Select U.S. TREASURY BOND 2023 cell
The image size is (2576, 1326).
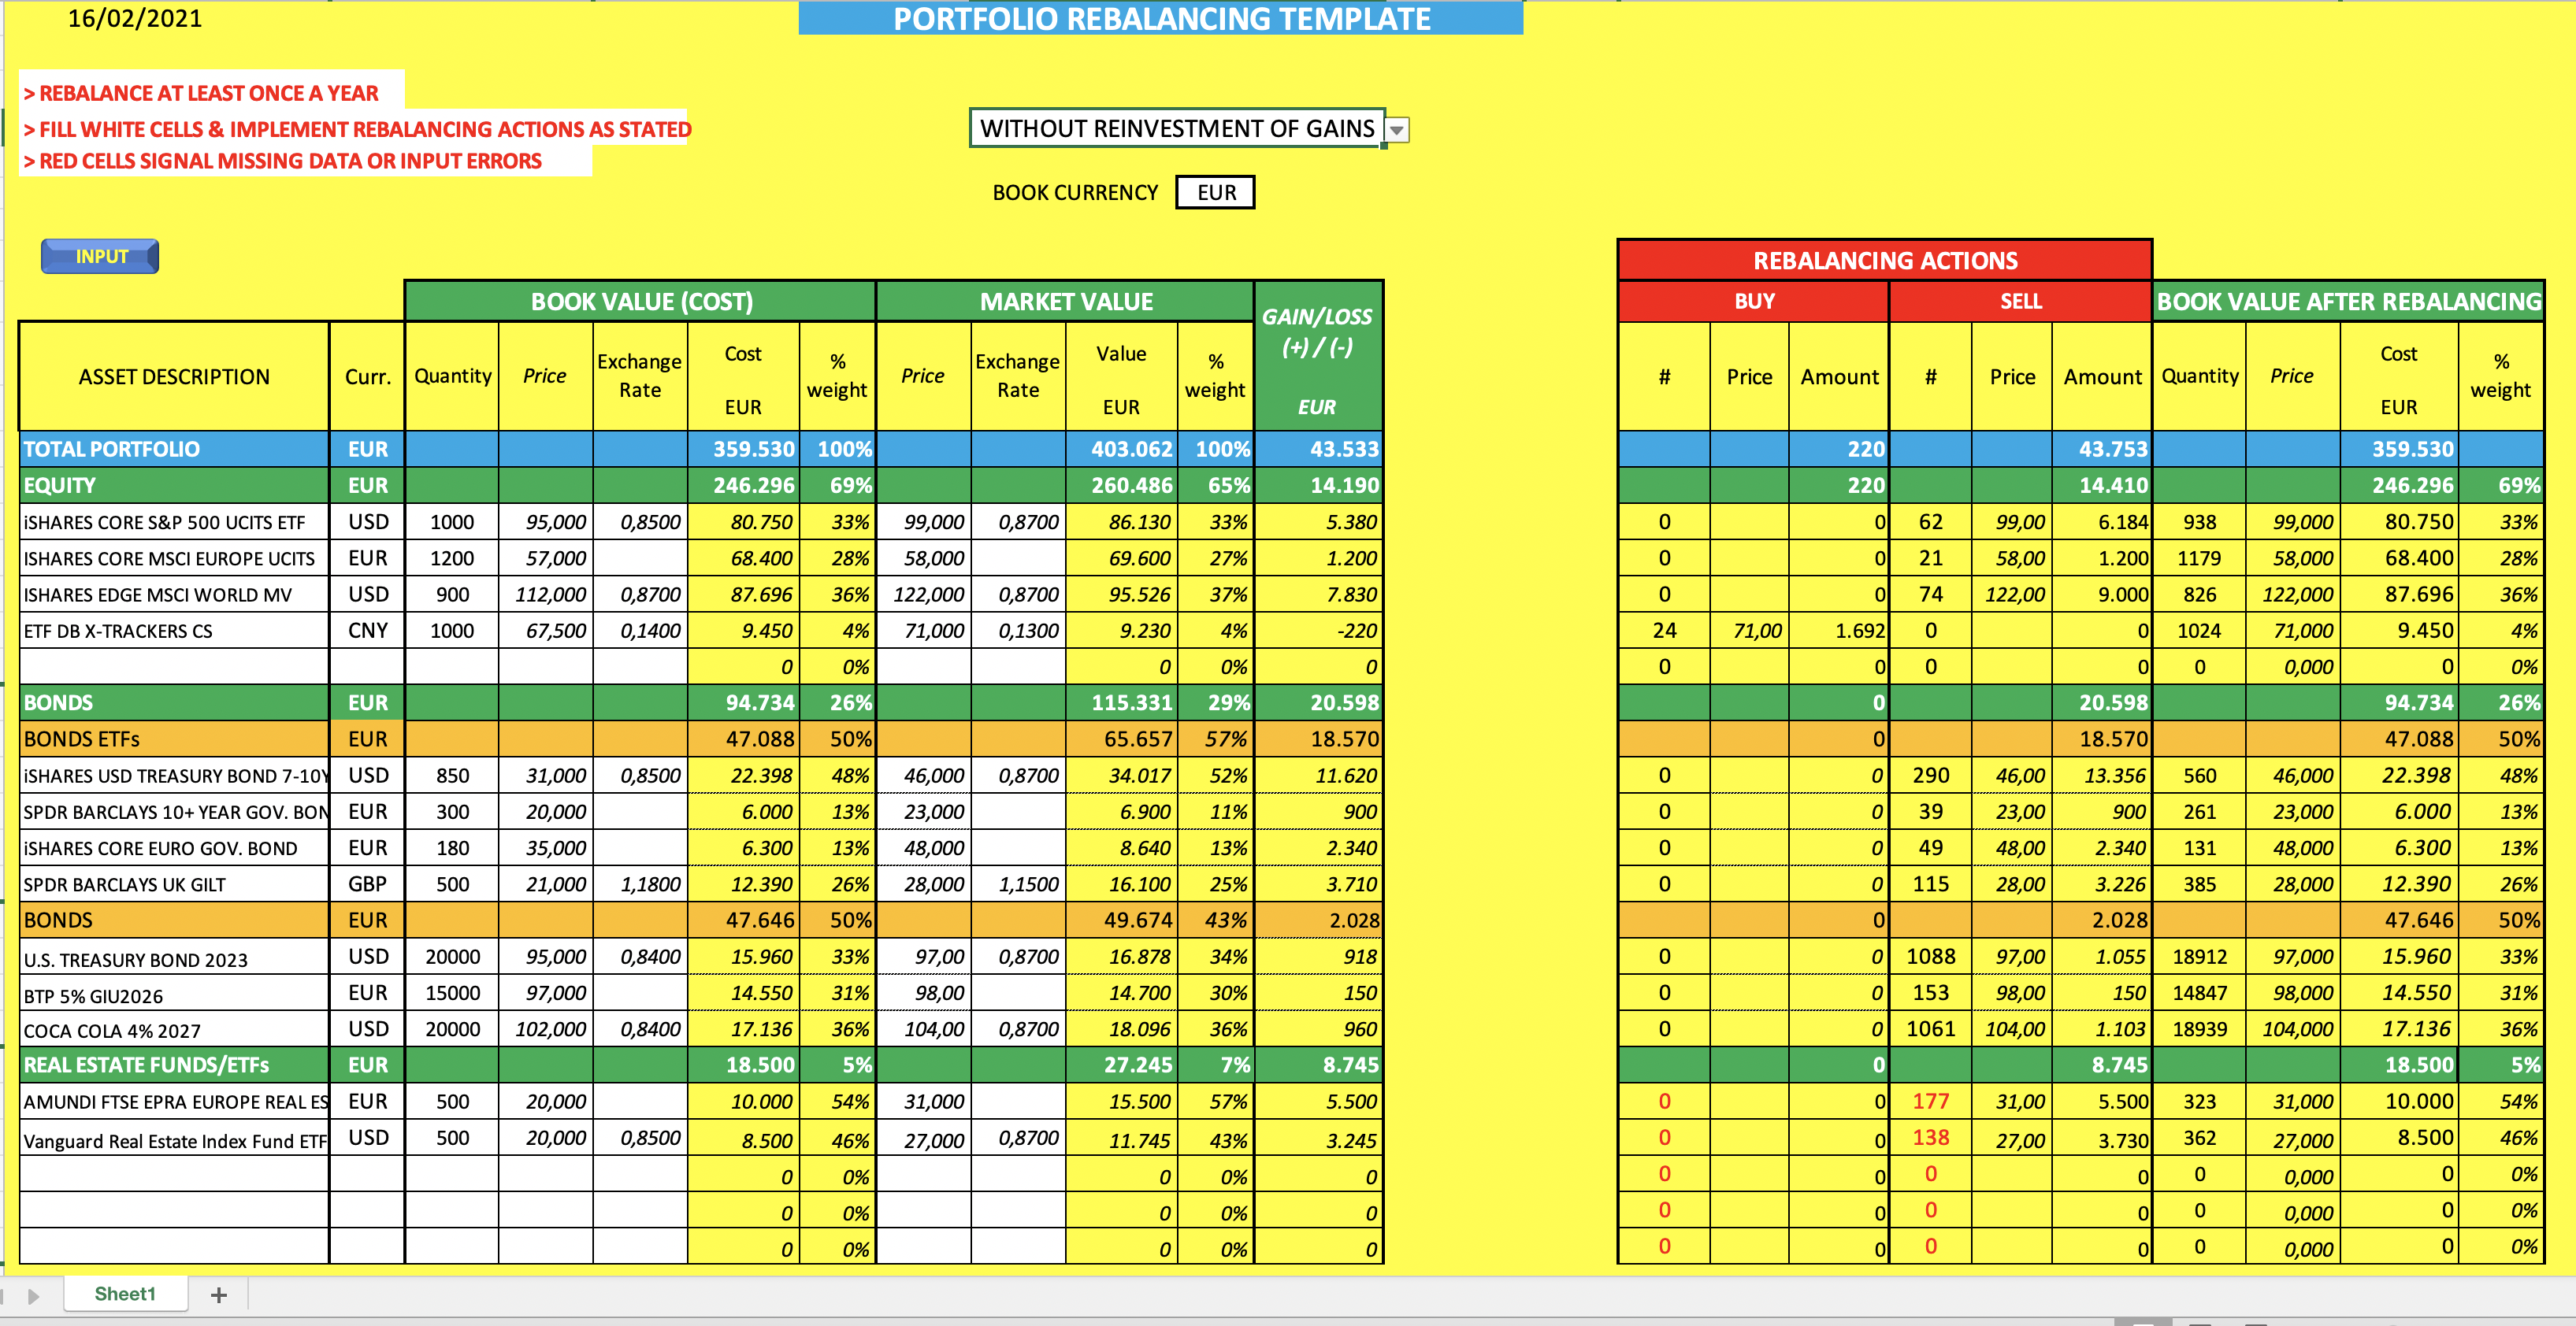(175, 957)
